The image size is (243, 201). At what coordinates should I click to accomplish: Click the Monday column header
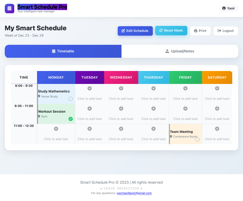point(56,77)
